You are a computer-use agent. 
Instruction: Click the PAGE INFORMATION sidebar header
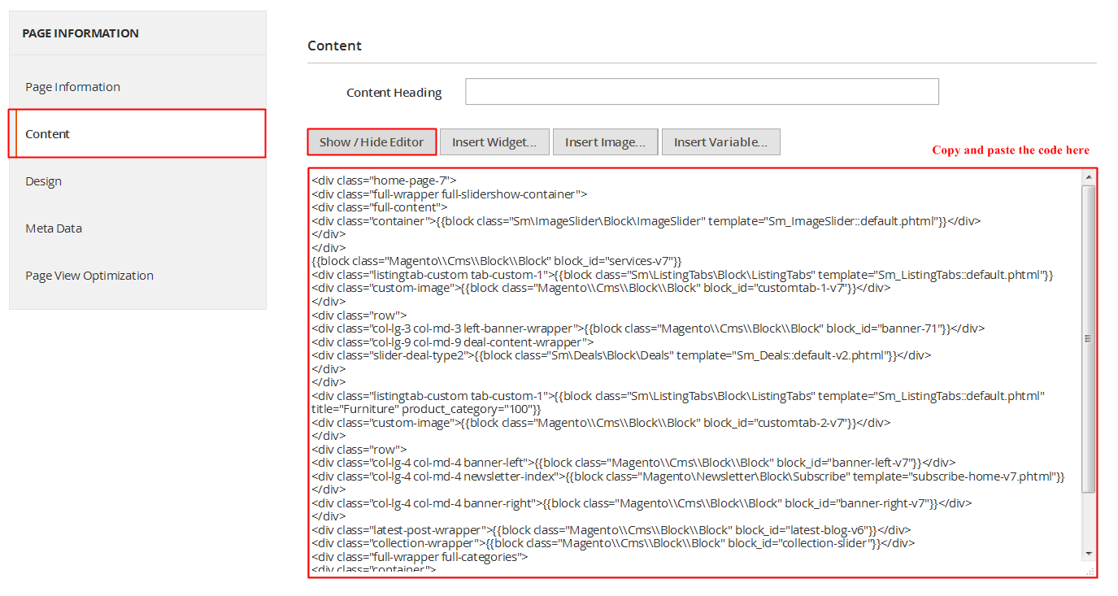pyautogui.click(x=80, y=33)
